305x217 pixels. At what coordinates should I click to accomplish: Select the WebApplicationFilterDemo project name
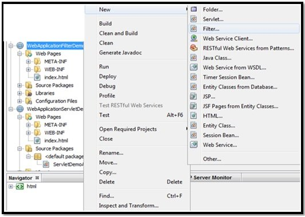55,46
